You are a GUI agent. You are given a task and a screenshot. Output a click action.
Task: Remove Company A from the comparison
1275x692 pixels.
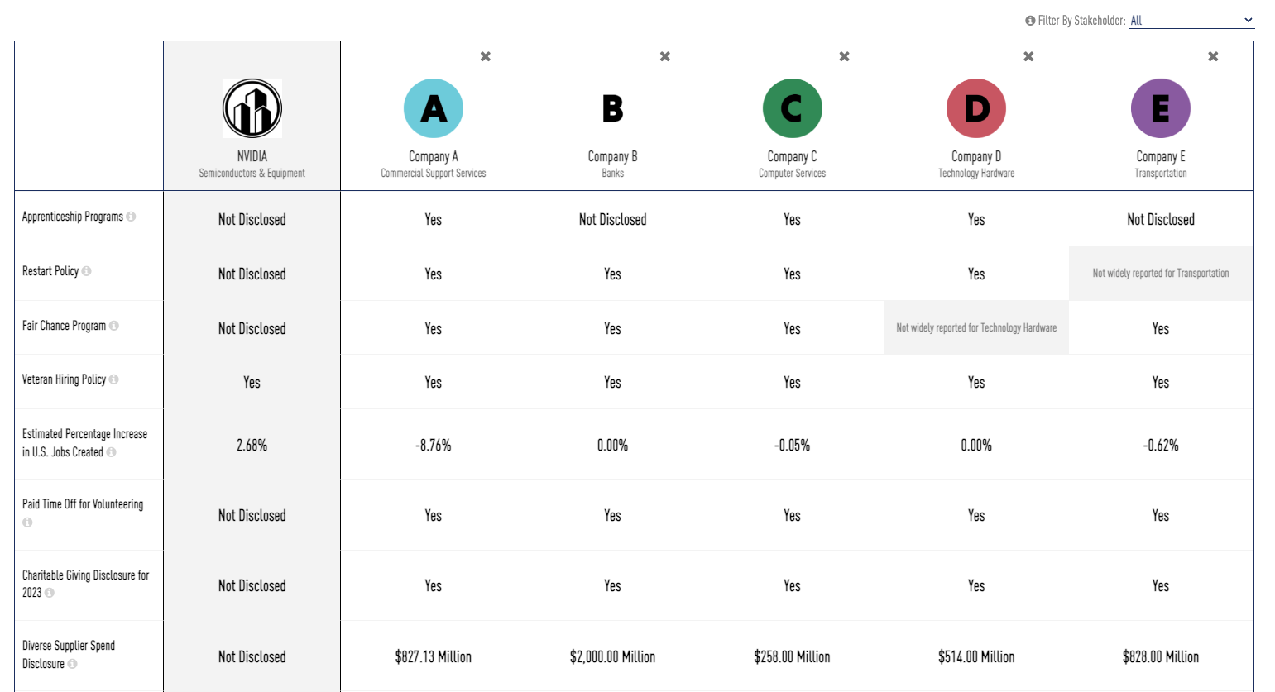486,56
